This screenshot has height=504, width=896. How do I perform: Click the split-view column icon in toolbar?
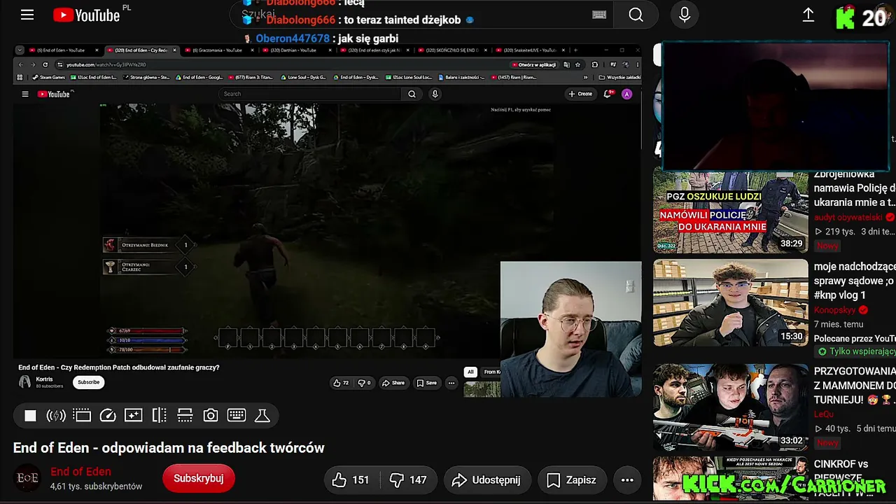[x=159, y=416]
